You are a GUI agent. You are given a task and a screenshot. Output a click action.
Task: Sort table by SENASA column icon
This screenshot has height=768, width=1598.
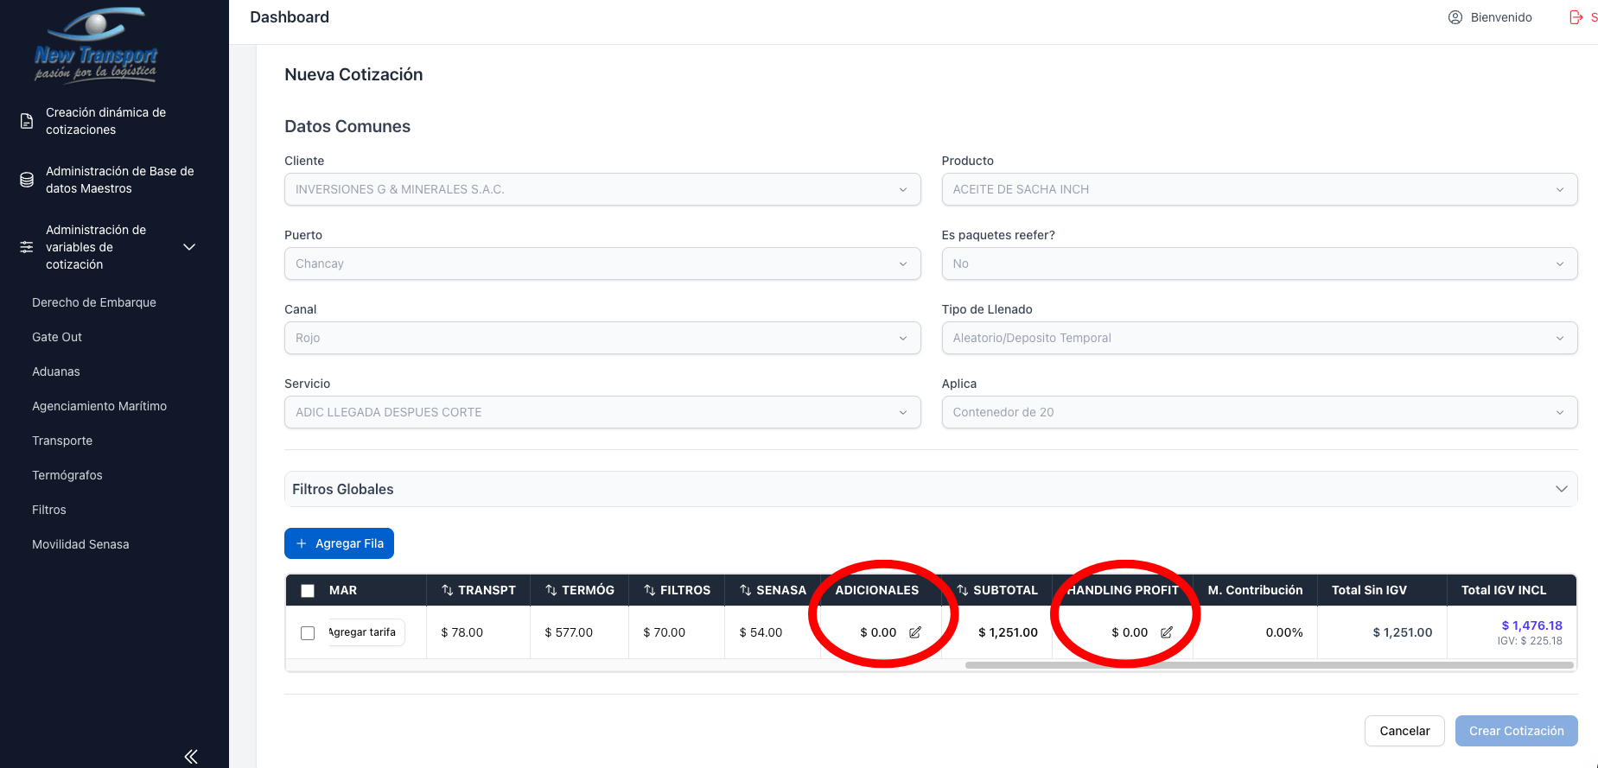(x=745, y=590)
